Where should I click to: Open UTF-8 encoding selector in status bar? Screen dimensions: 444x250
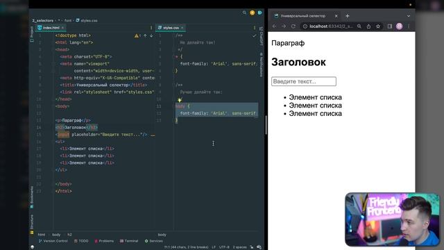(224, 247)
